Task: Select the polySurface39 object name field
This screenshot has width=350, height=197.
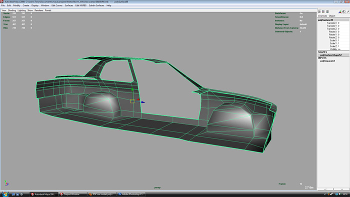Action: click(333, 20)
